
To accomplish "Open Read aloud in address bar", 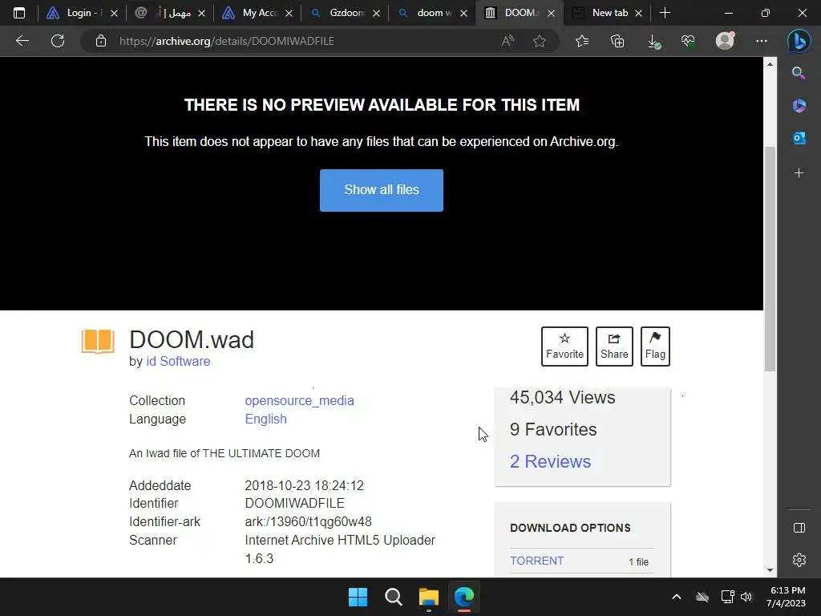I will tap(508, 41).
